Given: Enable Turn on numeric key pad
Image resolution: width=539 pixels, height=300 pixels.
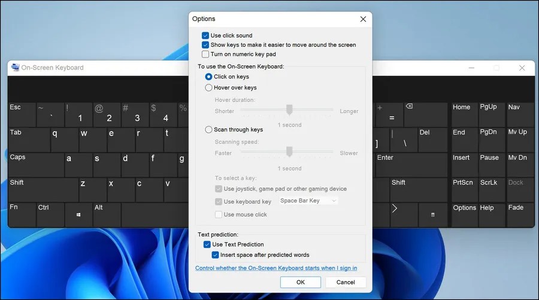Looking at the screenshot, I should pos(205,54).
